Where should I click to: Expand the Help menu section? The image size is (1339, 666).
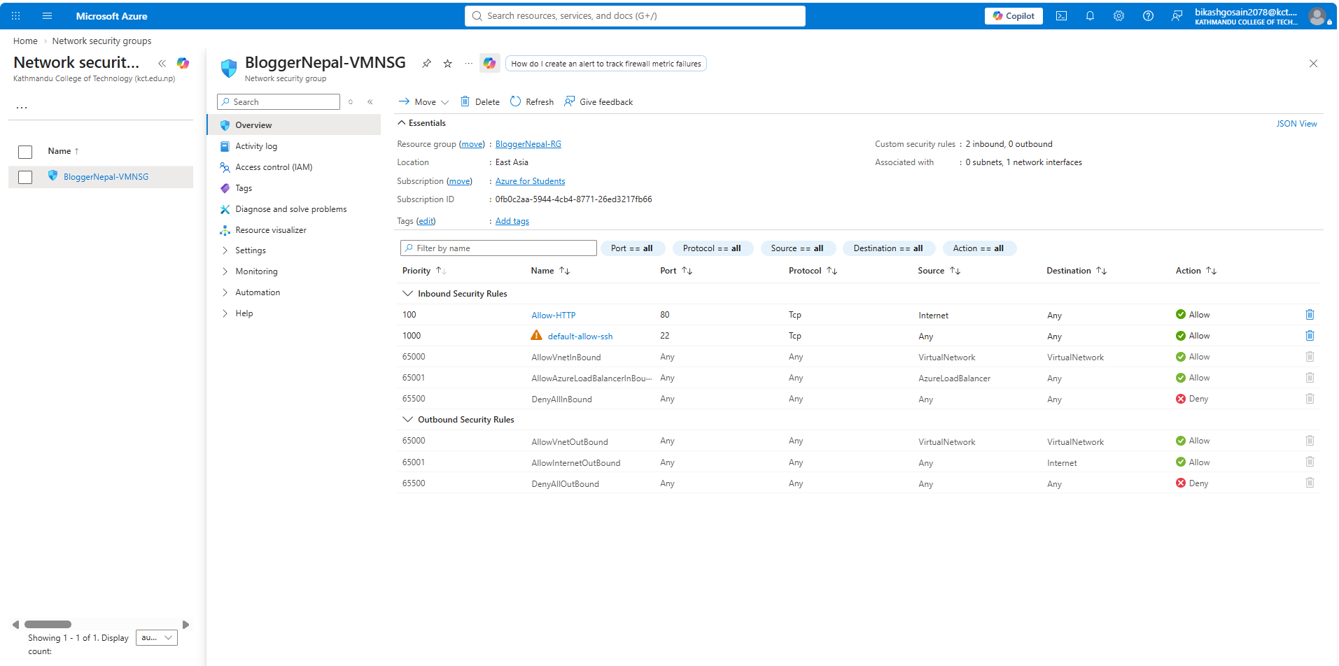[244, 313]
